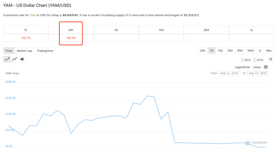
Task: Switch to line chart with markers
Action: pyautogui.click(x=15, y=59)
